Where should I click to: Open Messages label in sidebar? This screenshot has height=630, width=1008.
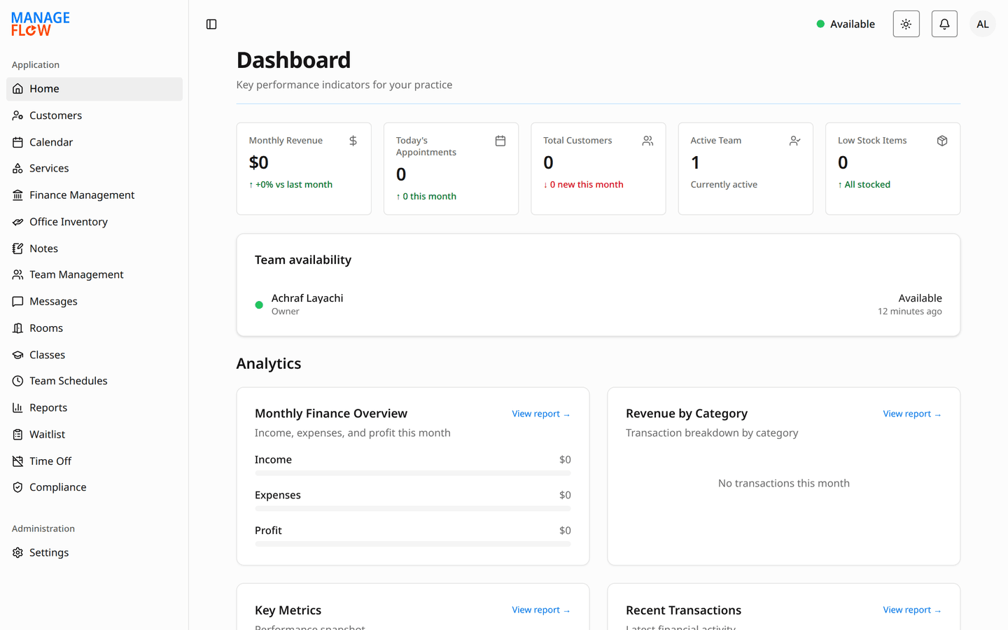(53, 302)
